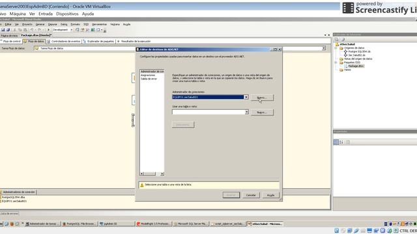Open VirtualBox Ayuda menu
This screenshot has width=417, height=234.
coord(88,14)
